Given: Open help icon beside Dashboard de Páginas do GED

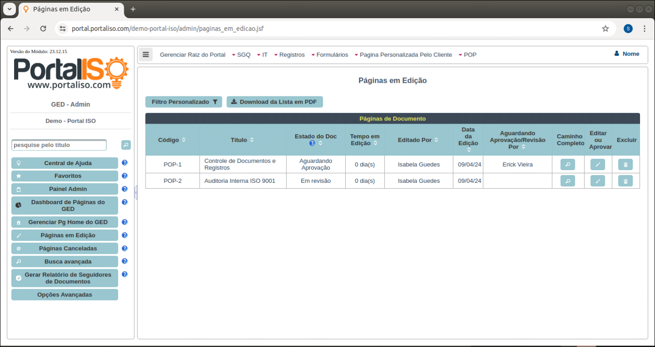Looking at the screenshot, I should [x=125, y=202].
